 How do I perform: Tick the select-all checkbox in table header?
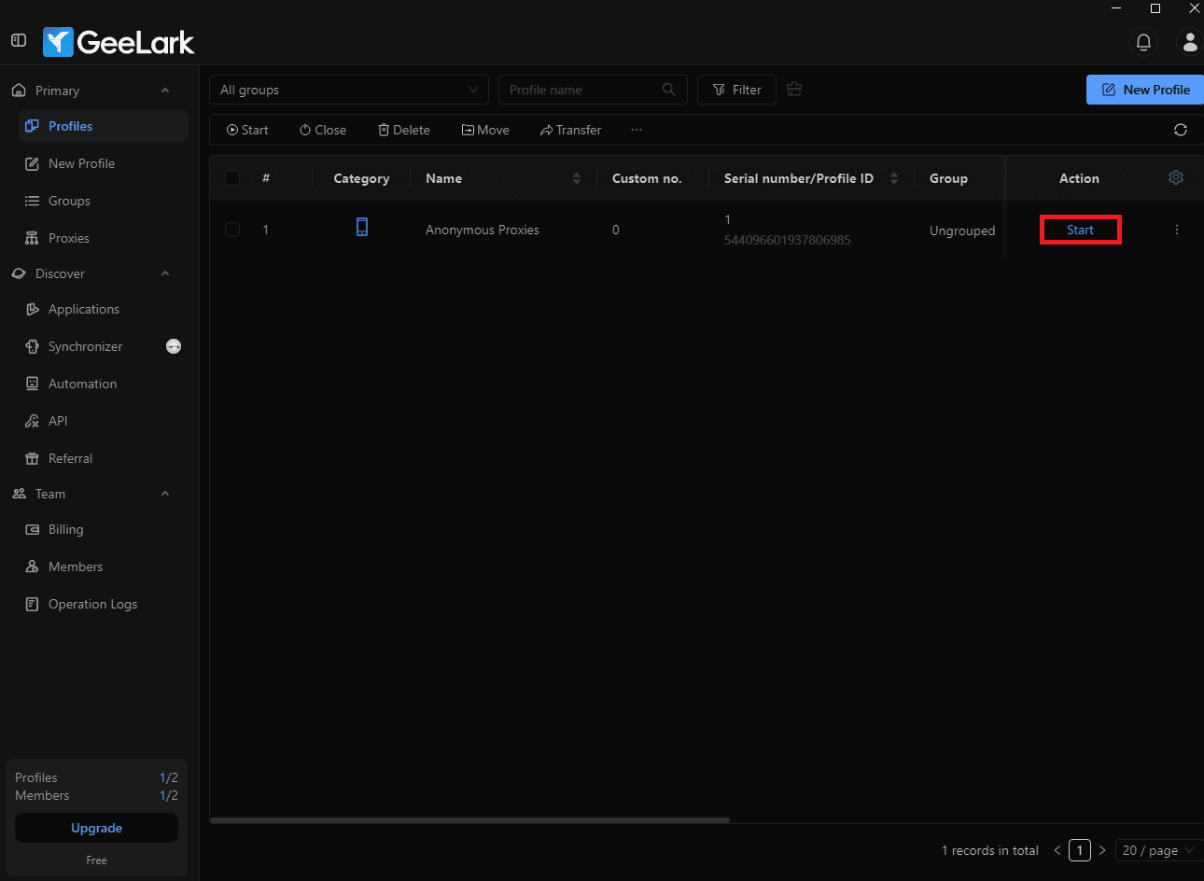point(232,178)
